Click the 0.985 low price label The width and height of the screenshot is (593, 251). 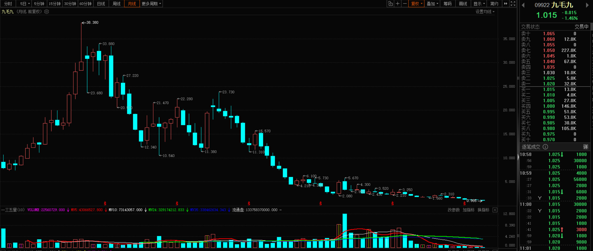click(472, 201)
